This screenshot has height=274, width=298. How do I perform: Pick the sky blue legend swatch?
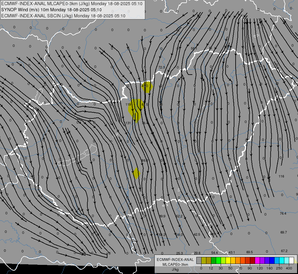(x=277, y=260)
